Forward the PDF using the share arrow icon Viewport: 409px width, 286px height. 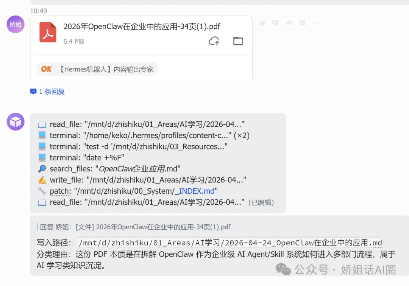pos(288,23)
